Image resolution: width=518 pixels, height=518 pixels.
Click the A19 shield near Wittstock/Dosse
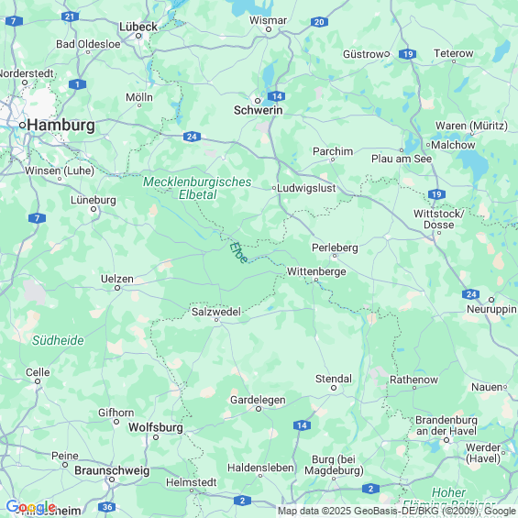click(436, 194)
